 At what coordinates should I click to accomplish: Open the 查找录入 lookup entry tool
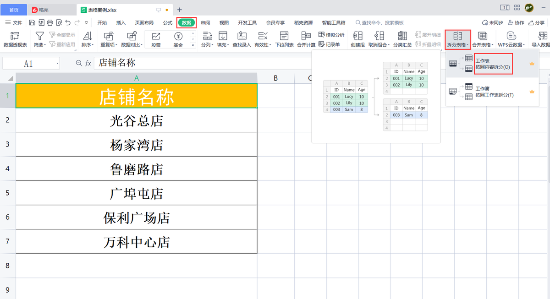pos(242,40)
